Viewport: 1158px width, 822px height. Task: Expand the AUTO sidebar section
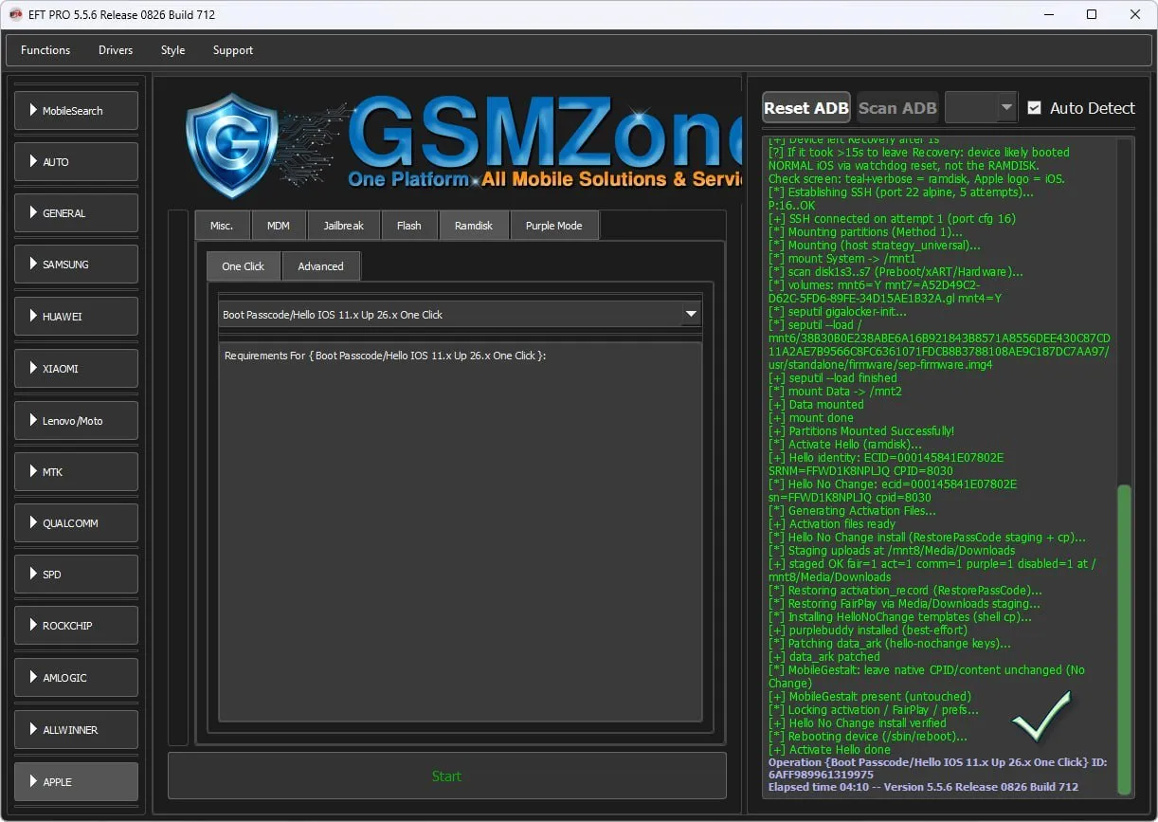pyautogui.click(x=76, y=162)
